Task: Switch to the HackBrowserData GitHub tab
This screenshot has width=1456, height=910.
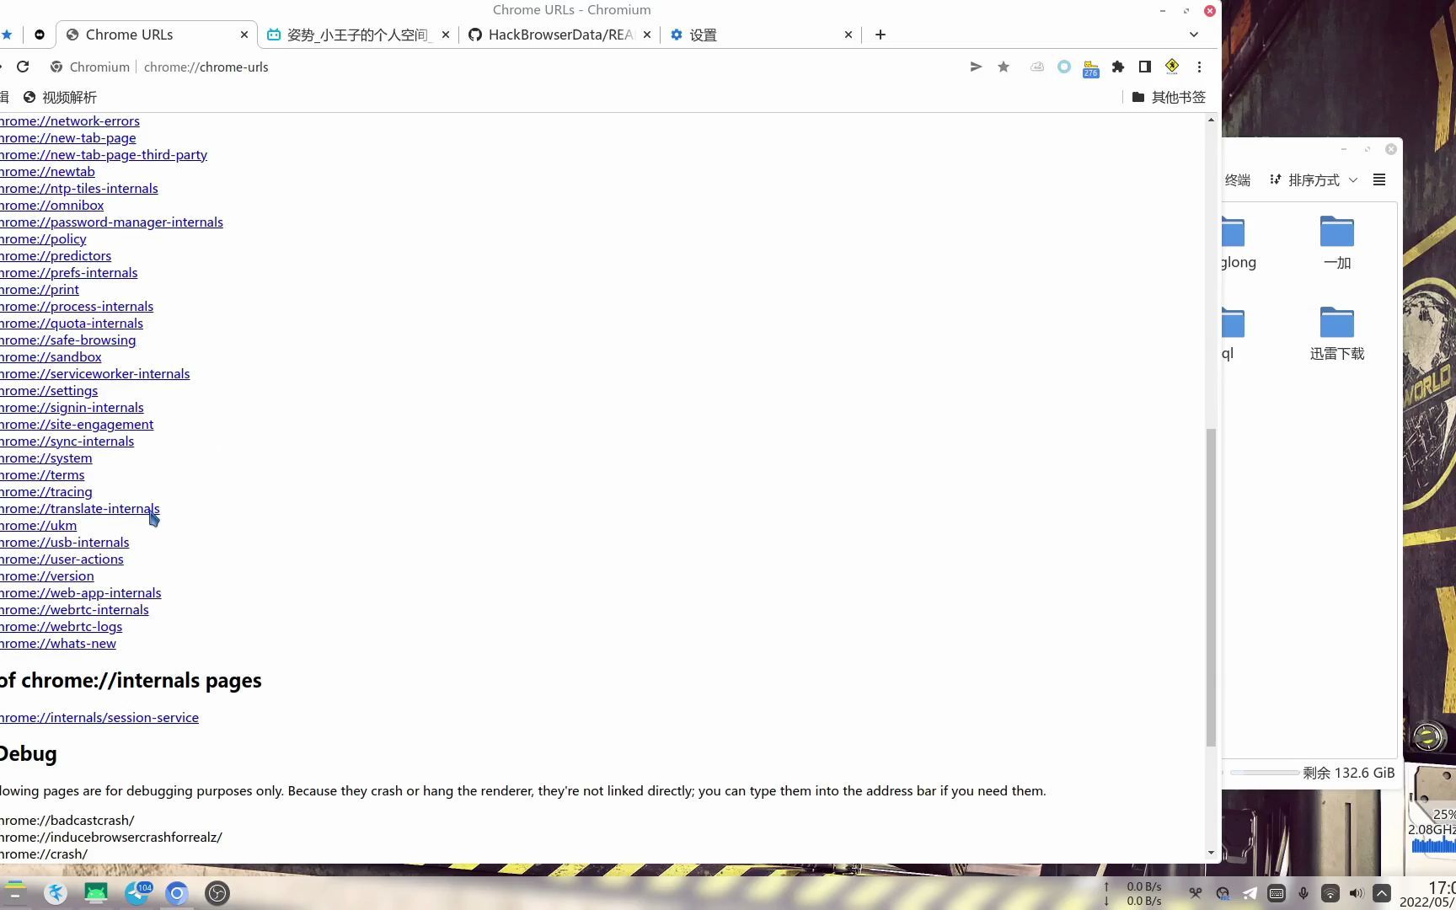Action: (x=560, y=35)
